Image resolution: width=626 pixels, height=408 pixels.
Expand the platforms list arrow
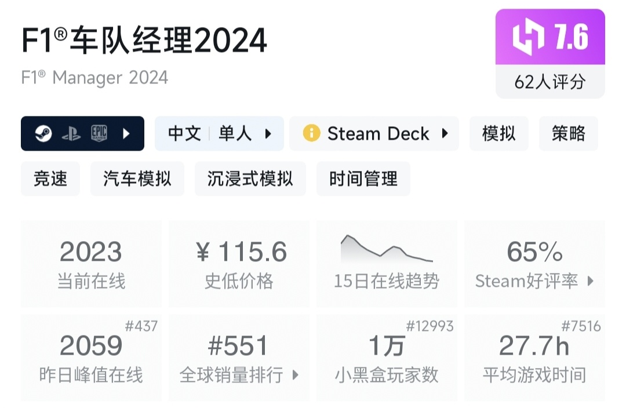pyautogui.click(x=126, y=134)
